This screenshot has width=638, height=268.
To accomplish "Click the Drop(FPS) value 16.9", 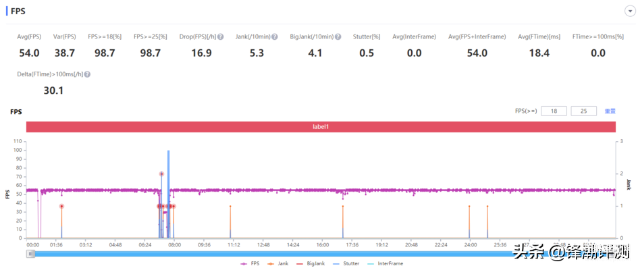I will click(201, 53).
